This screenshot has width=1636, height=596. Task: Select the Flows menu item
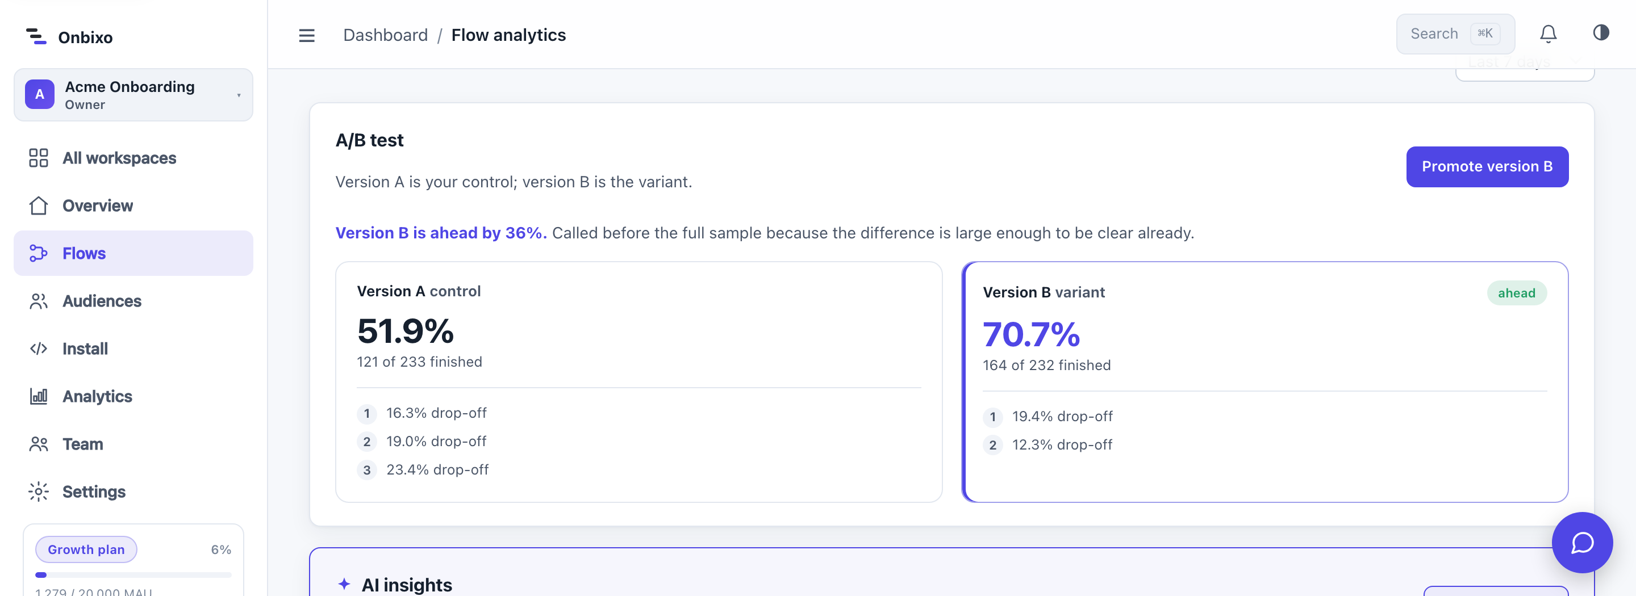point(133,253)
